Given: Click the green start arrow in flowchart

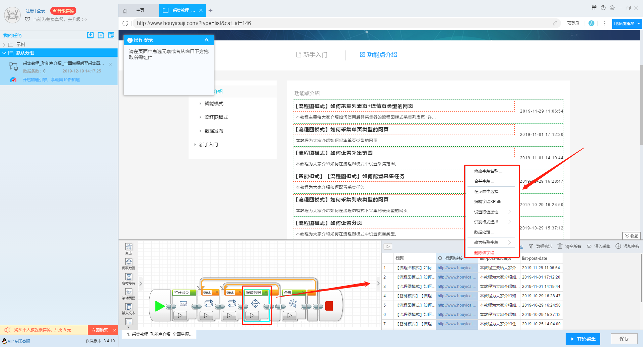Looking at the screenshot, I should click(160, 306).
